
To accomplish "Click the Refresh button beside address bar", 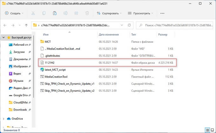I will coord(129,25).
